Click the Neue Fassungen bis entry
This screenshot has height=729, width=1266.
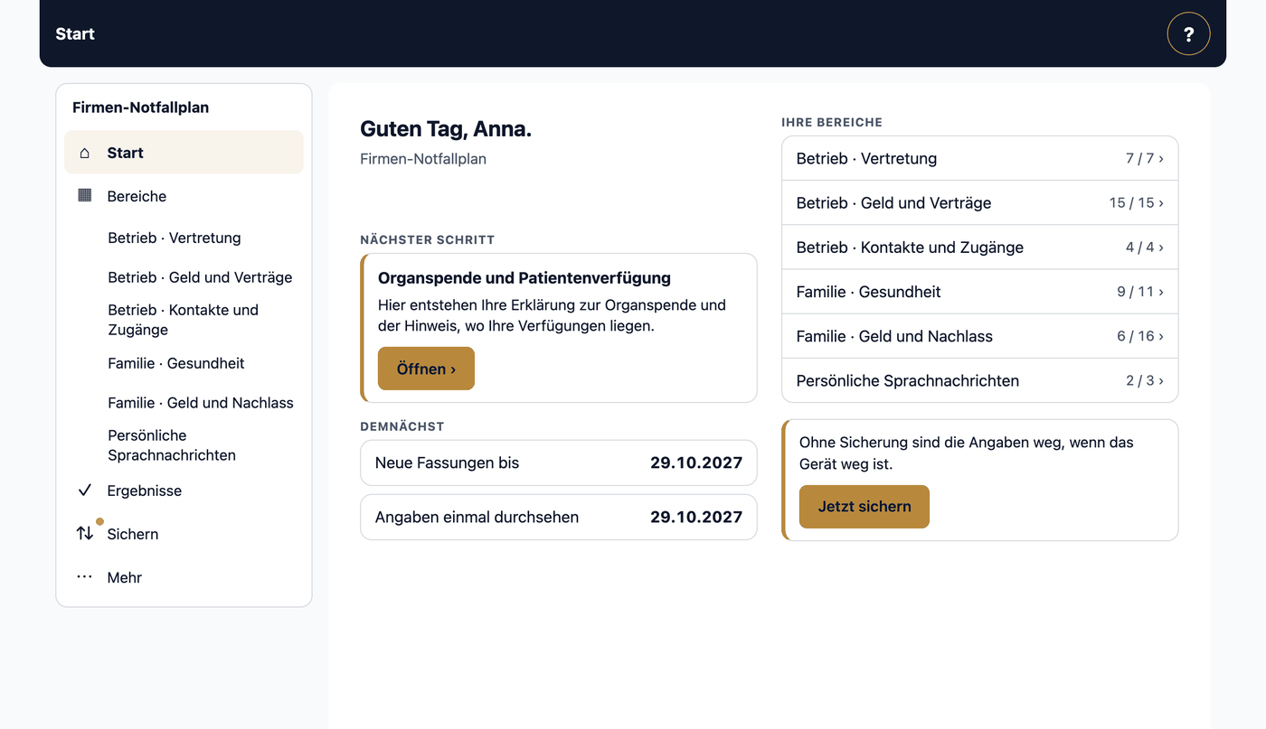(559, 463)
